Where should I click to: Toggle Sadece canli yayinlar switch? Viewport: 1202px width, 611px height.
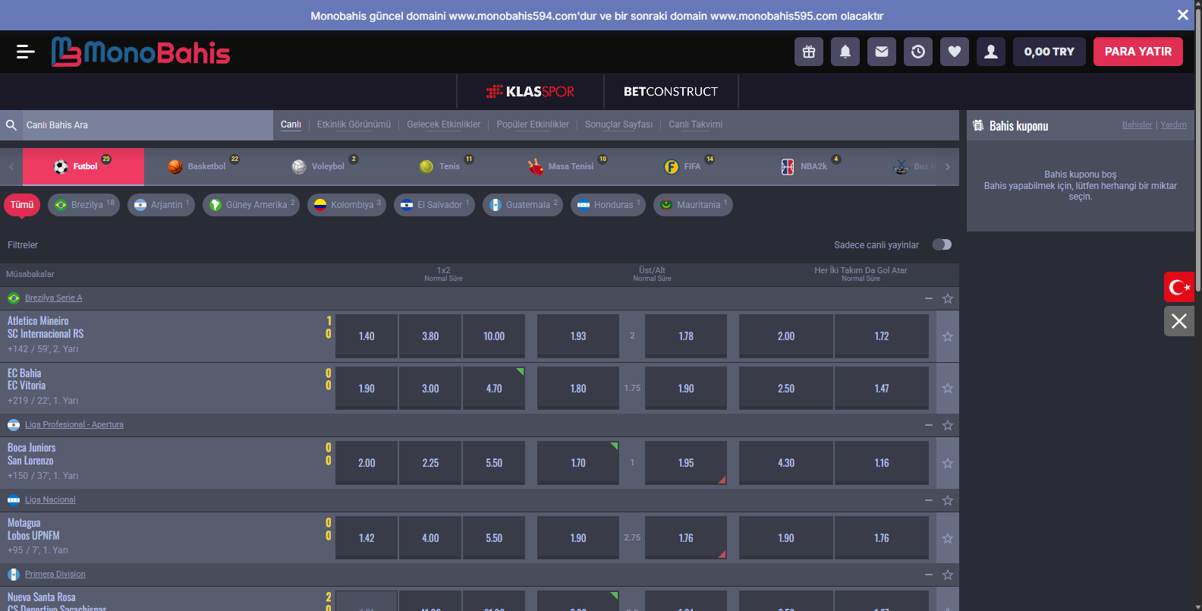[942, 244]
